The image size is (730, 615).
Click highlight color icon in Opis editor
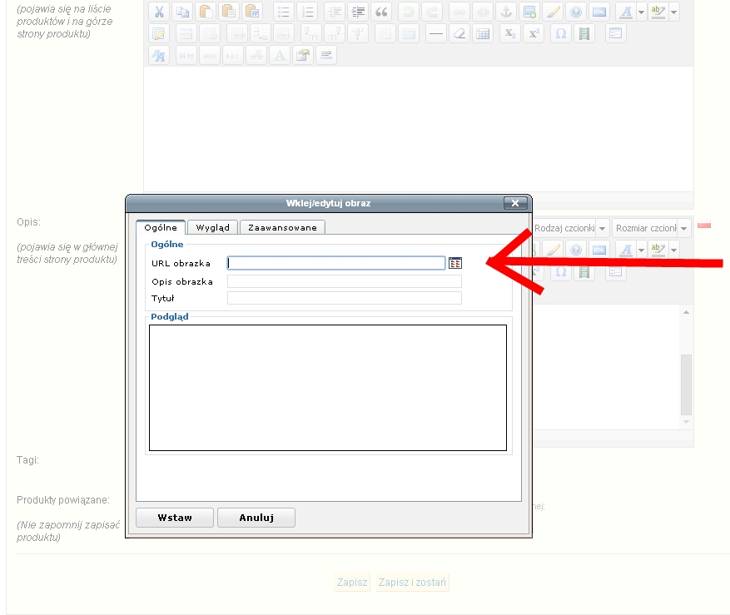658,250
